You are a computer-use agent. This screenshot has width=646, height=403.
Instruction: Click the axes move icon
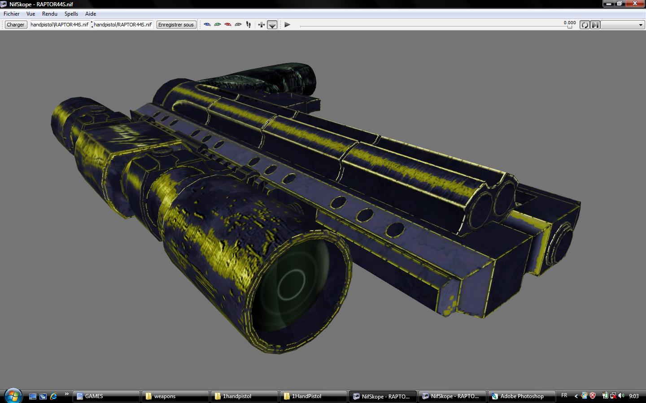click(262, 25)
